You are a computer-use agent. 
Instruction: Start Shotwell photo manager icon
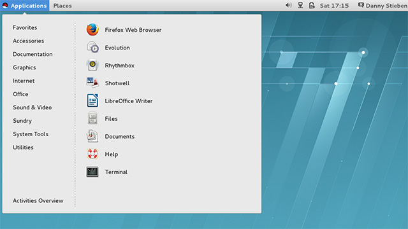(92, 83)
